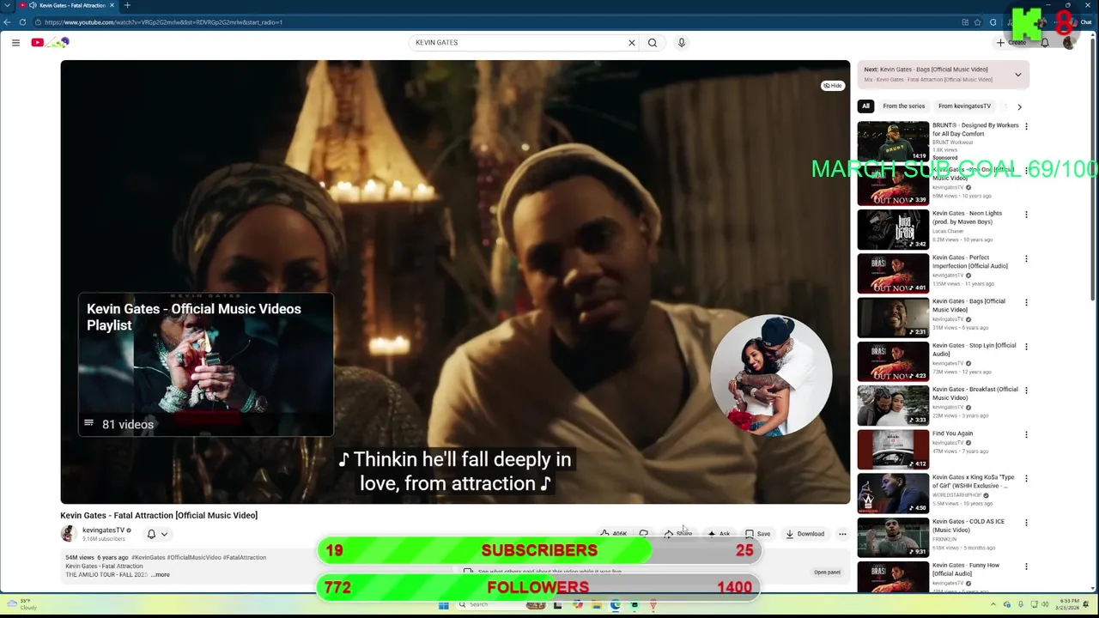This screenshot has height=618, width=1099.
Task: Open Kevin Gates - Bags thumbnail
Action: (x=893, y=318)
